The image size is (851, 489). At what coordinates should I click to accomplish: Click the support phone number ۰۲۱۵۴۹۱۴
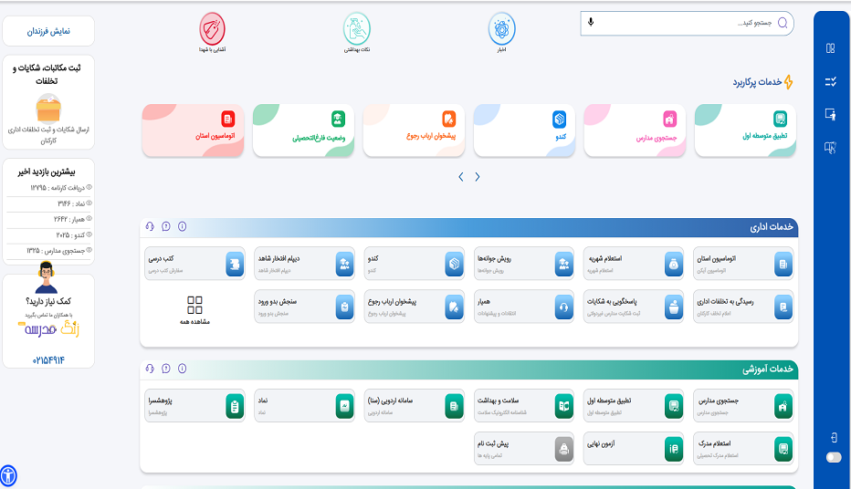pyautogui.click(x=49, y=360)
